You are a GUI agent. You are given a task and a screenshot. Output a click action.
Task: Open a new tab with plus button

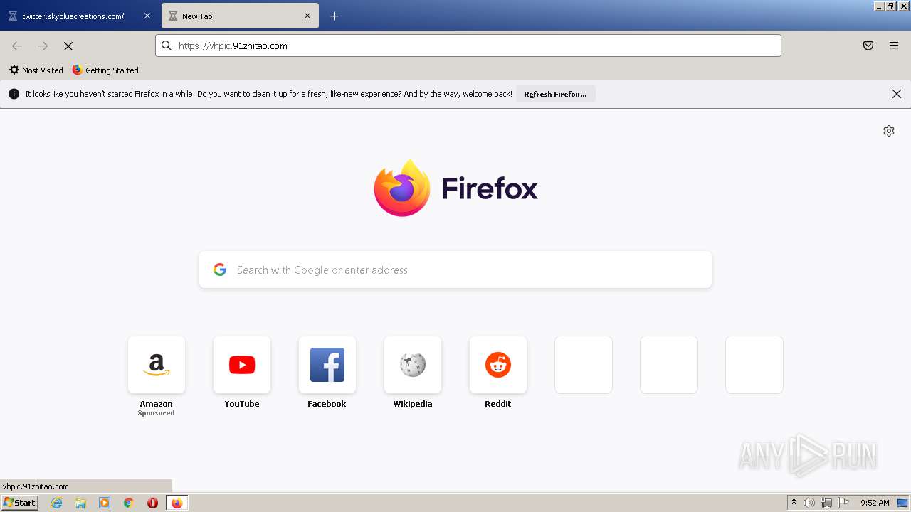(x=335, y=16)
